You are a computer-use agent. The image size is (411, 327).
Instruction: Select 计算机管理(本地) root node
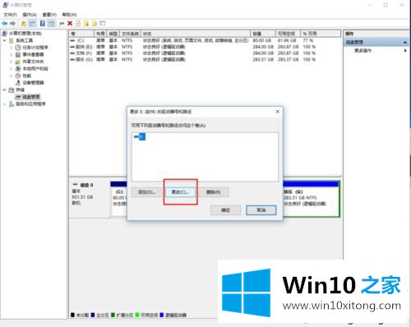[x=25, y=34]
